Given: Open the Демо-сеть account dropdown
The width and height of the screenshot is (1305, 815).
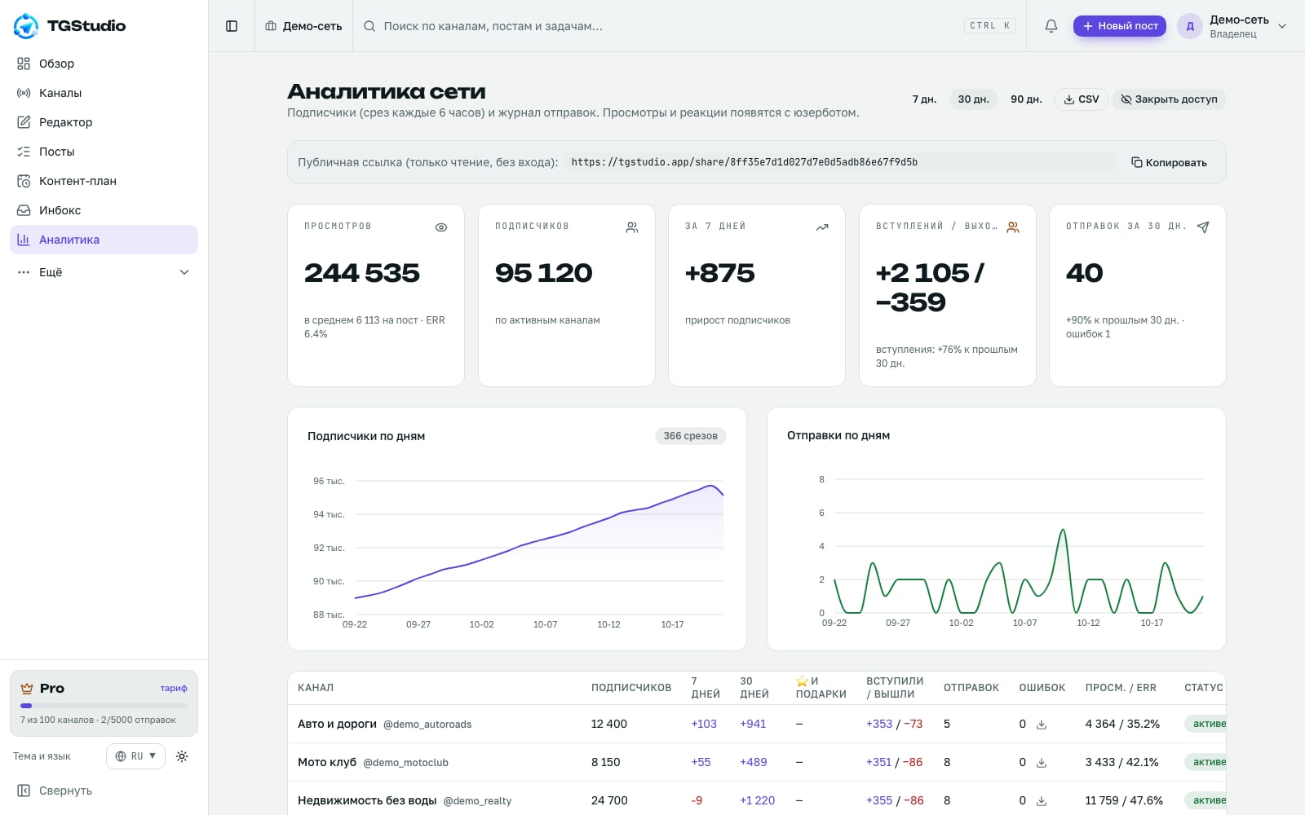Looking at the screenshot, I should (1233, 26).
